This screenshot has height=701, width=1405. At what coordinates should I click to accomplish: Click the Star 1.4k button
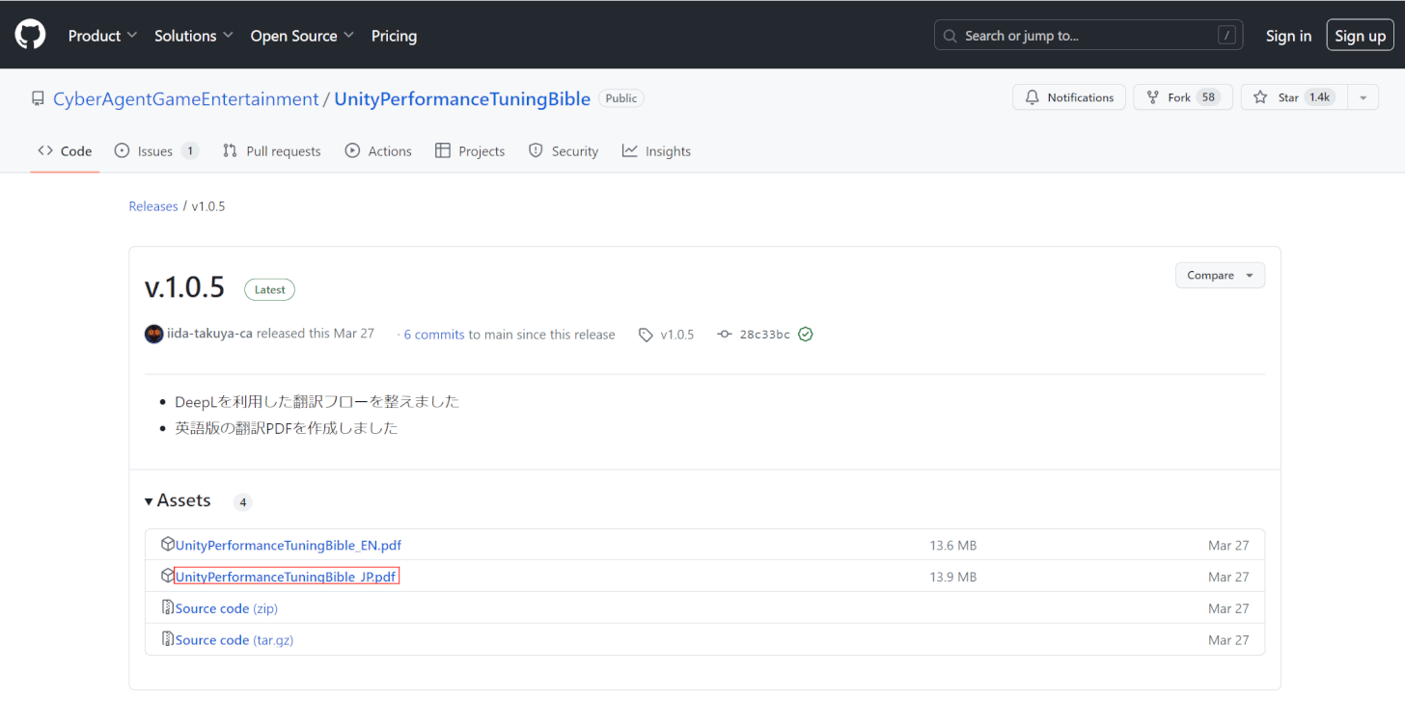click(x=1294, y=97)
